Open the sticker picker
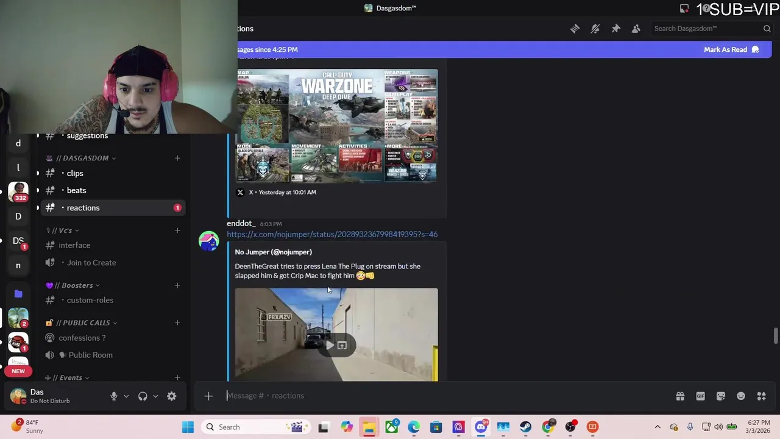Image resolution: width=780 pixels, height=439 pixels. [721, 396]
